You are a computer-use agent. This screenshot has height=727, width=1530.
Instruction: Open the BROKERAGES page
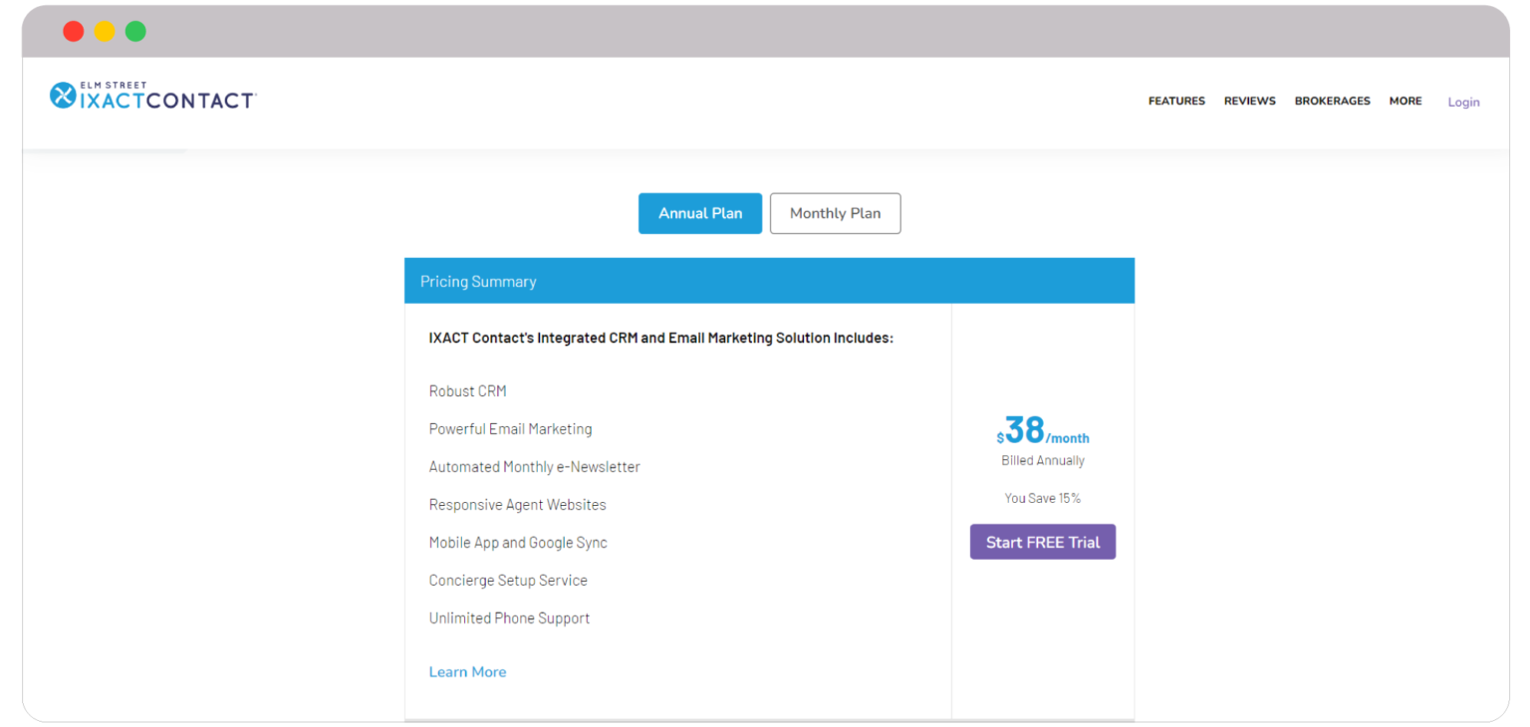click(x=1332, y=101)
